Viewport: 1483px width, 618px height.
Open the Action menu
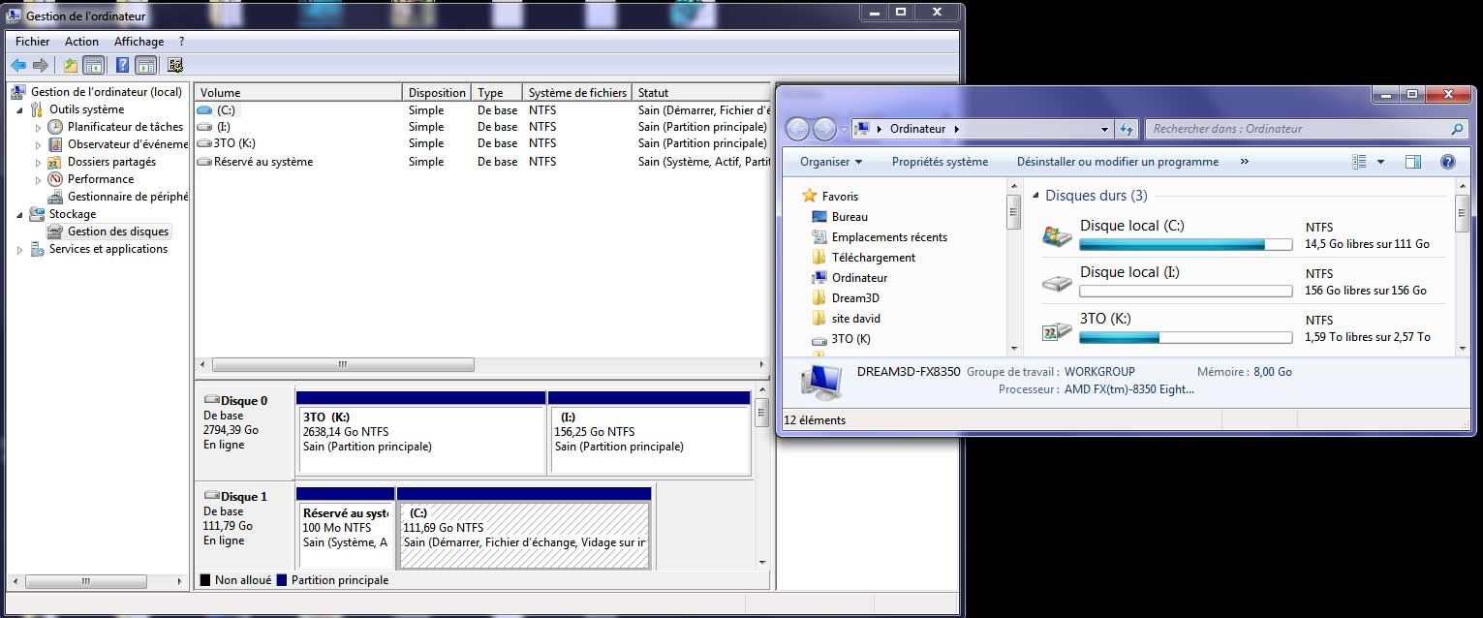[81, 42]
